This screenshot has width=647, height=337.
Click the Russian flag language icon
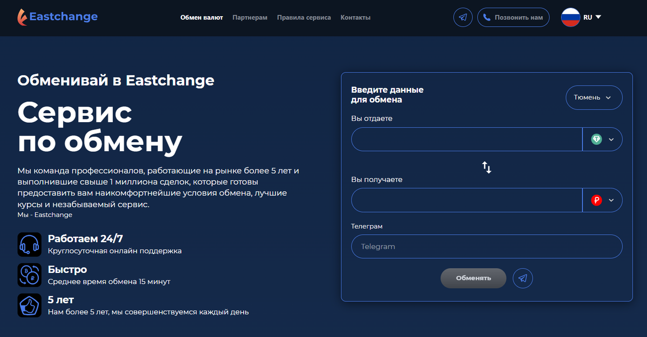[x=570, y=17]
